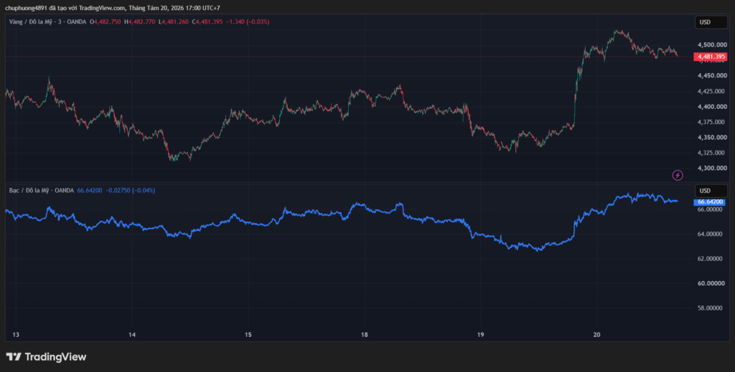Click the 4,450.000 price axis label
The image size is (735, 372).
[x=712, y=75]
